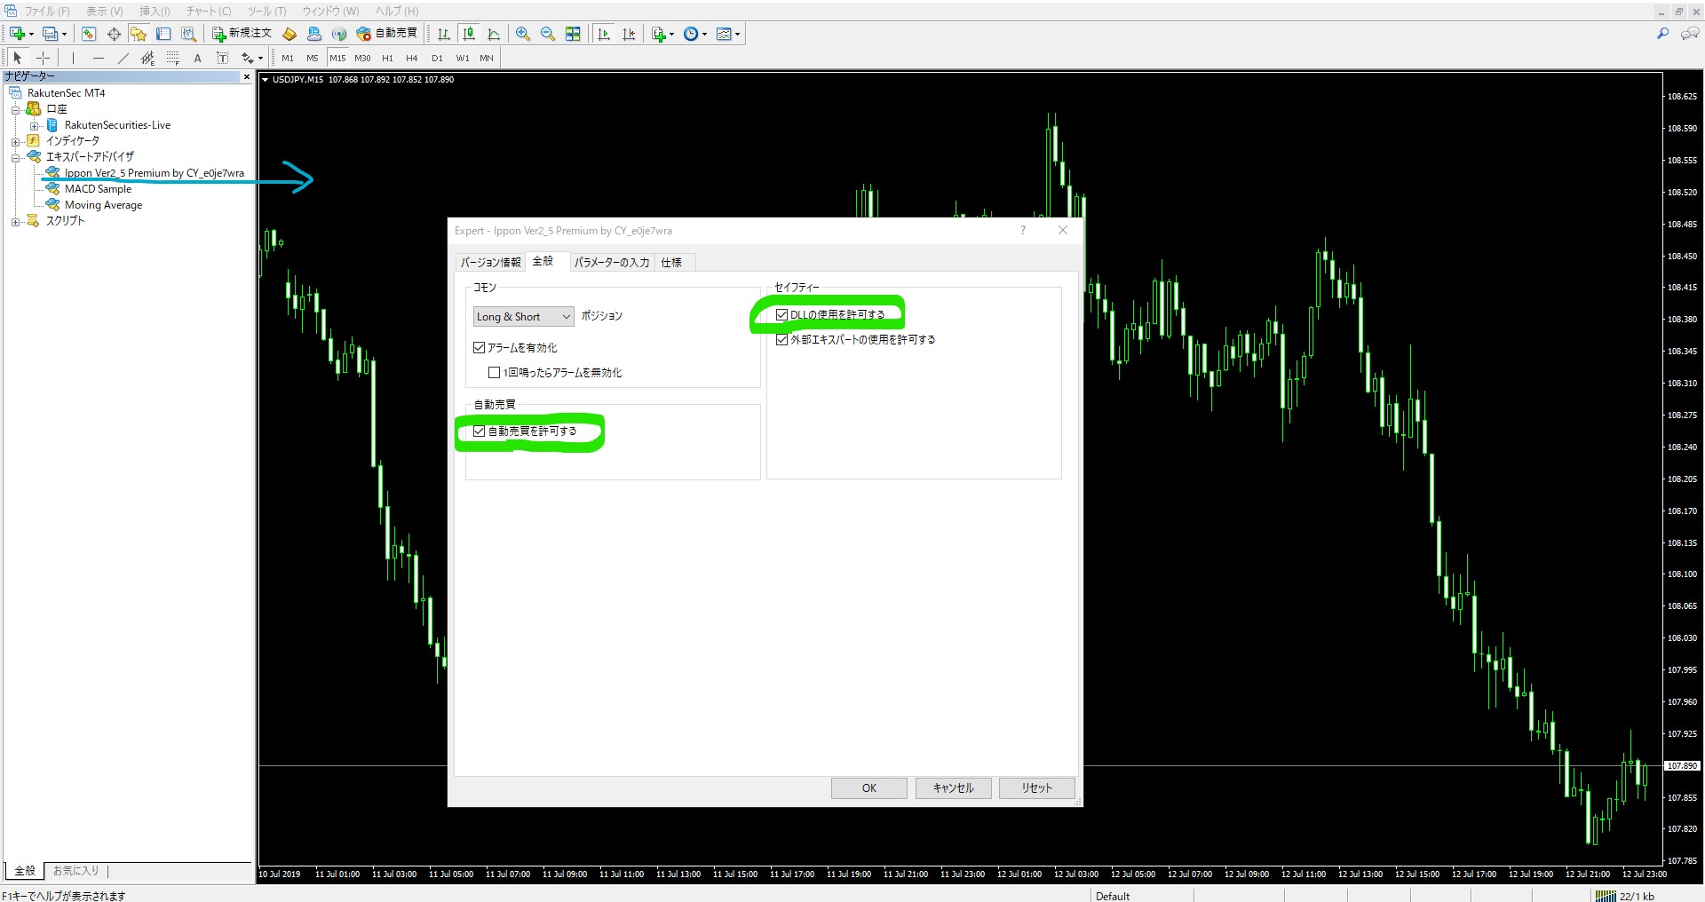Switch chart to candlestick display

click(x=469, y=34)
